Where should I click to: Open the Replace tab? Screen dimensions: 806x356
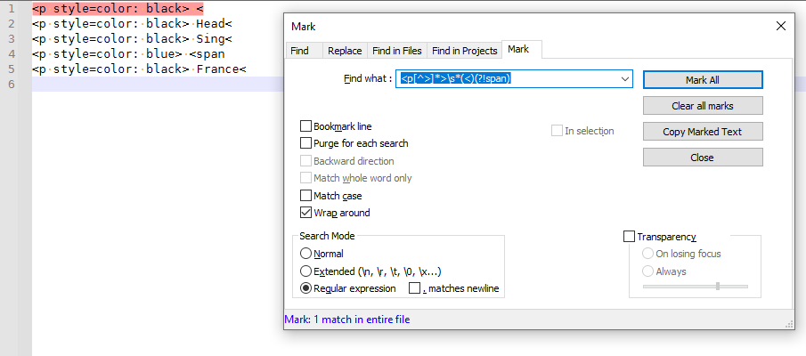coord(344,51)
